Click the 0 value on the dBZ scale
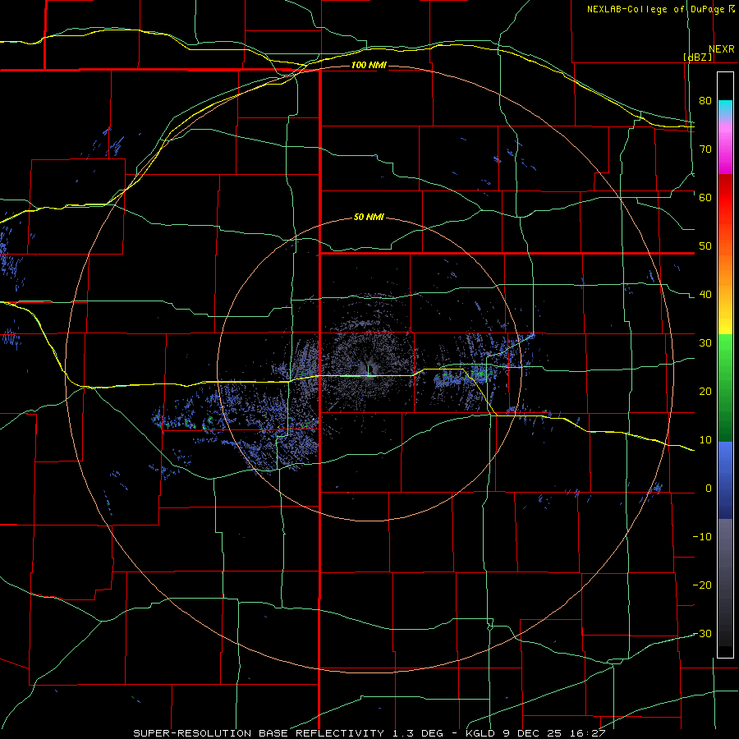Screen dimensions: 739x739 [x=709, y=489]
